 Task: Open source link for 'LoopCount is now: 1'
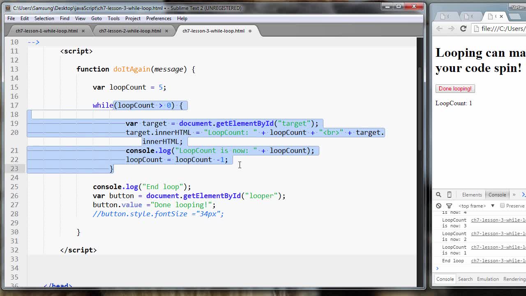pos(498,247)
